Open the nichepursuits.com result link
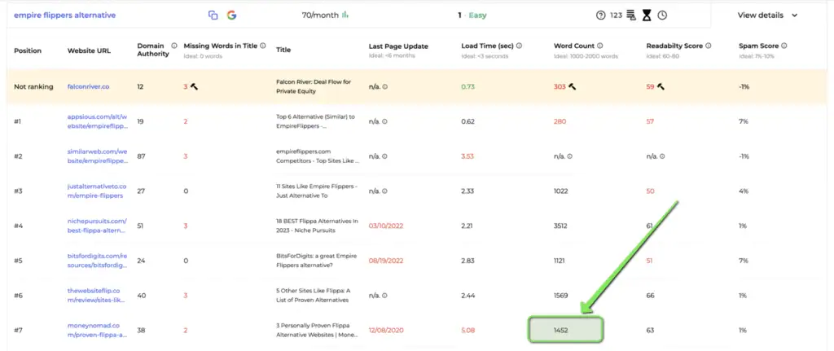This screenshot has width=834, height=351. coord(98,226)
